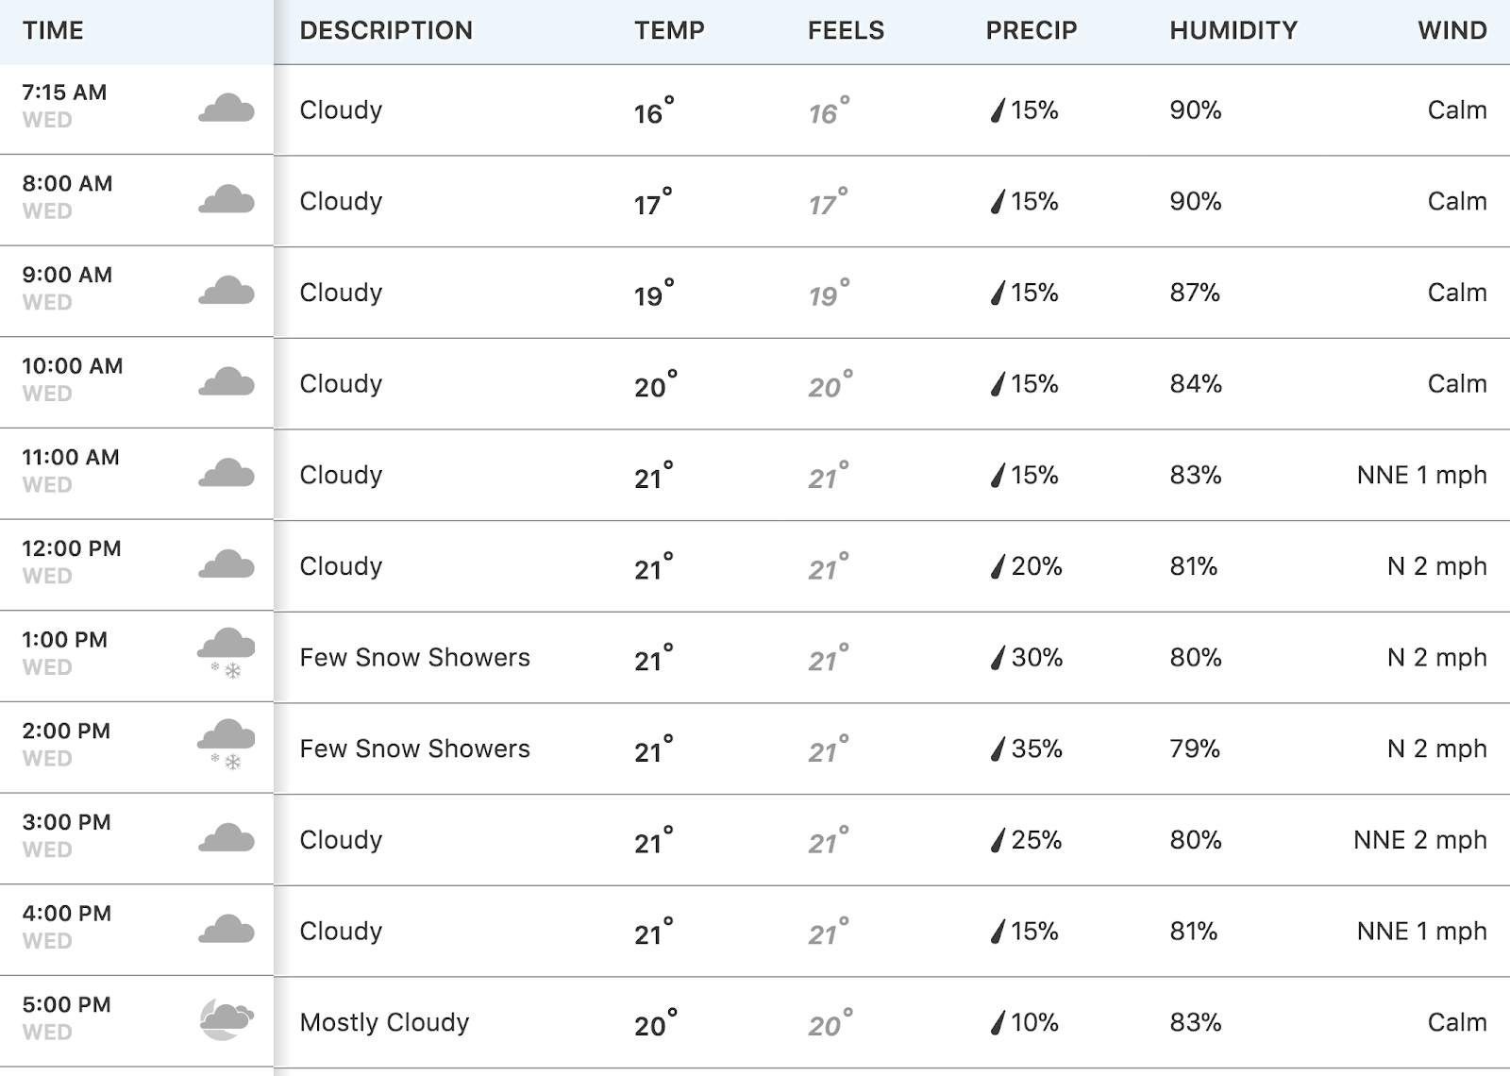This screenshot has width=1510, height=1076.
Task: Click the raindrop icon beside 35% precip
Action: 997,749
